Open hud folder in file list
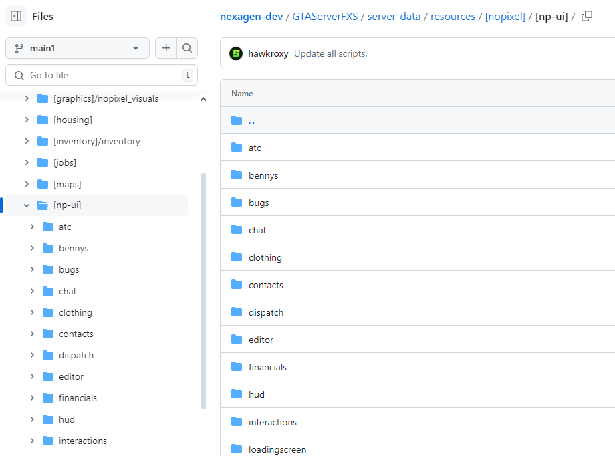This screenshot has width=615, height=456. [257, 394]
